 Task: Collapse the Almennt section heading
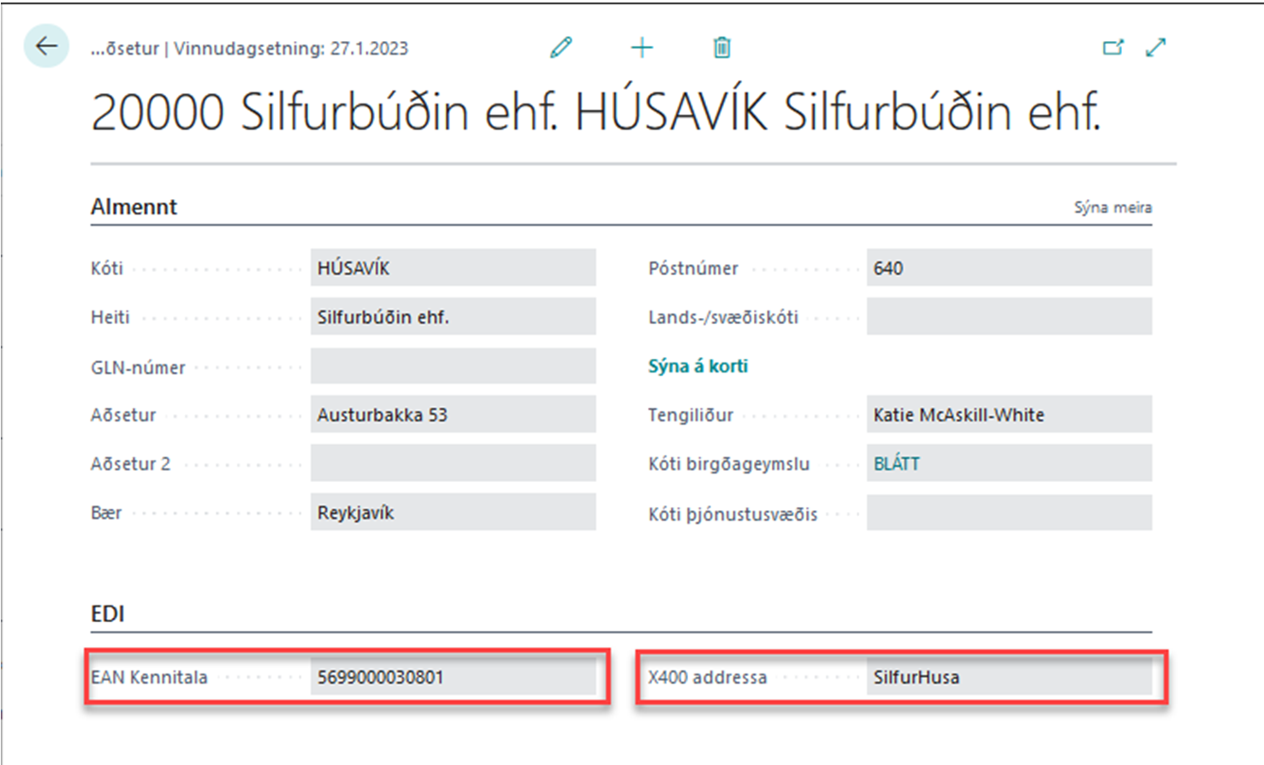coord(134,207)
